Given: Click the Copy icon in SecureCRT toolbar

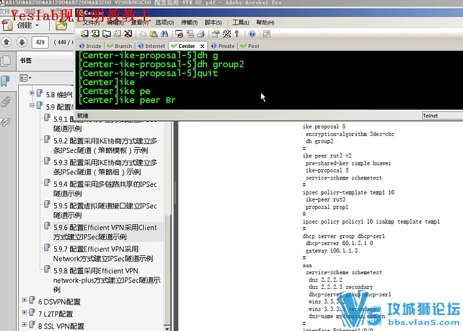Looking at the screenshot, I should (x=143, y=33).
